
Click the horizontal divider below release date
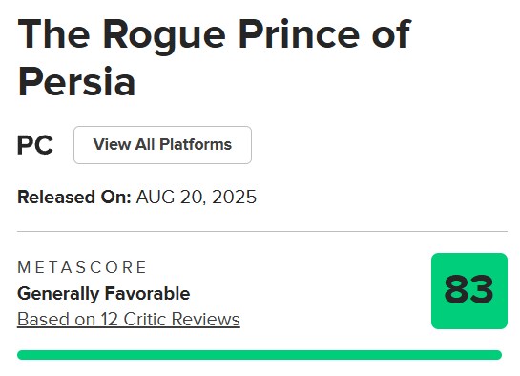click(262, 231)
